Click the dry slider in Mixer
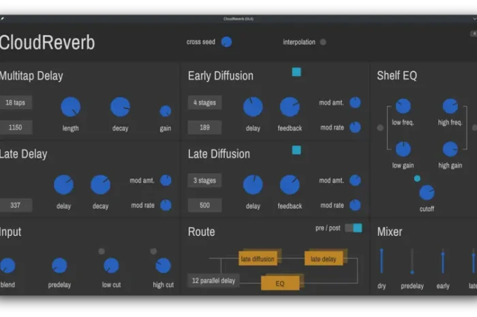The image size is (477, 317). pyautogui.click(x=382, y=262)
